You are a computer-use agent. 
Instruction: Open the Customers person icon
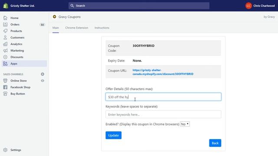click(5, 38)
